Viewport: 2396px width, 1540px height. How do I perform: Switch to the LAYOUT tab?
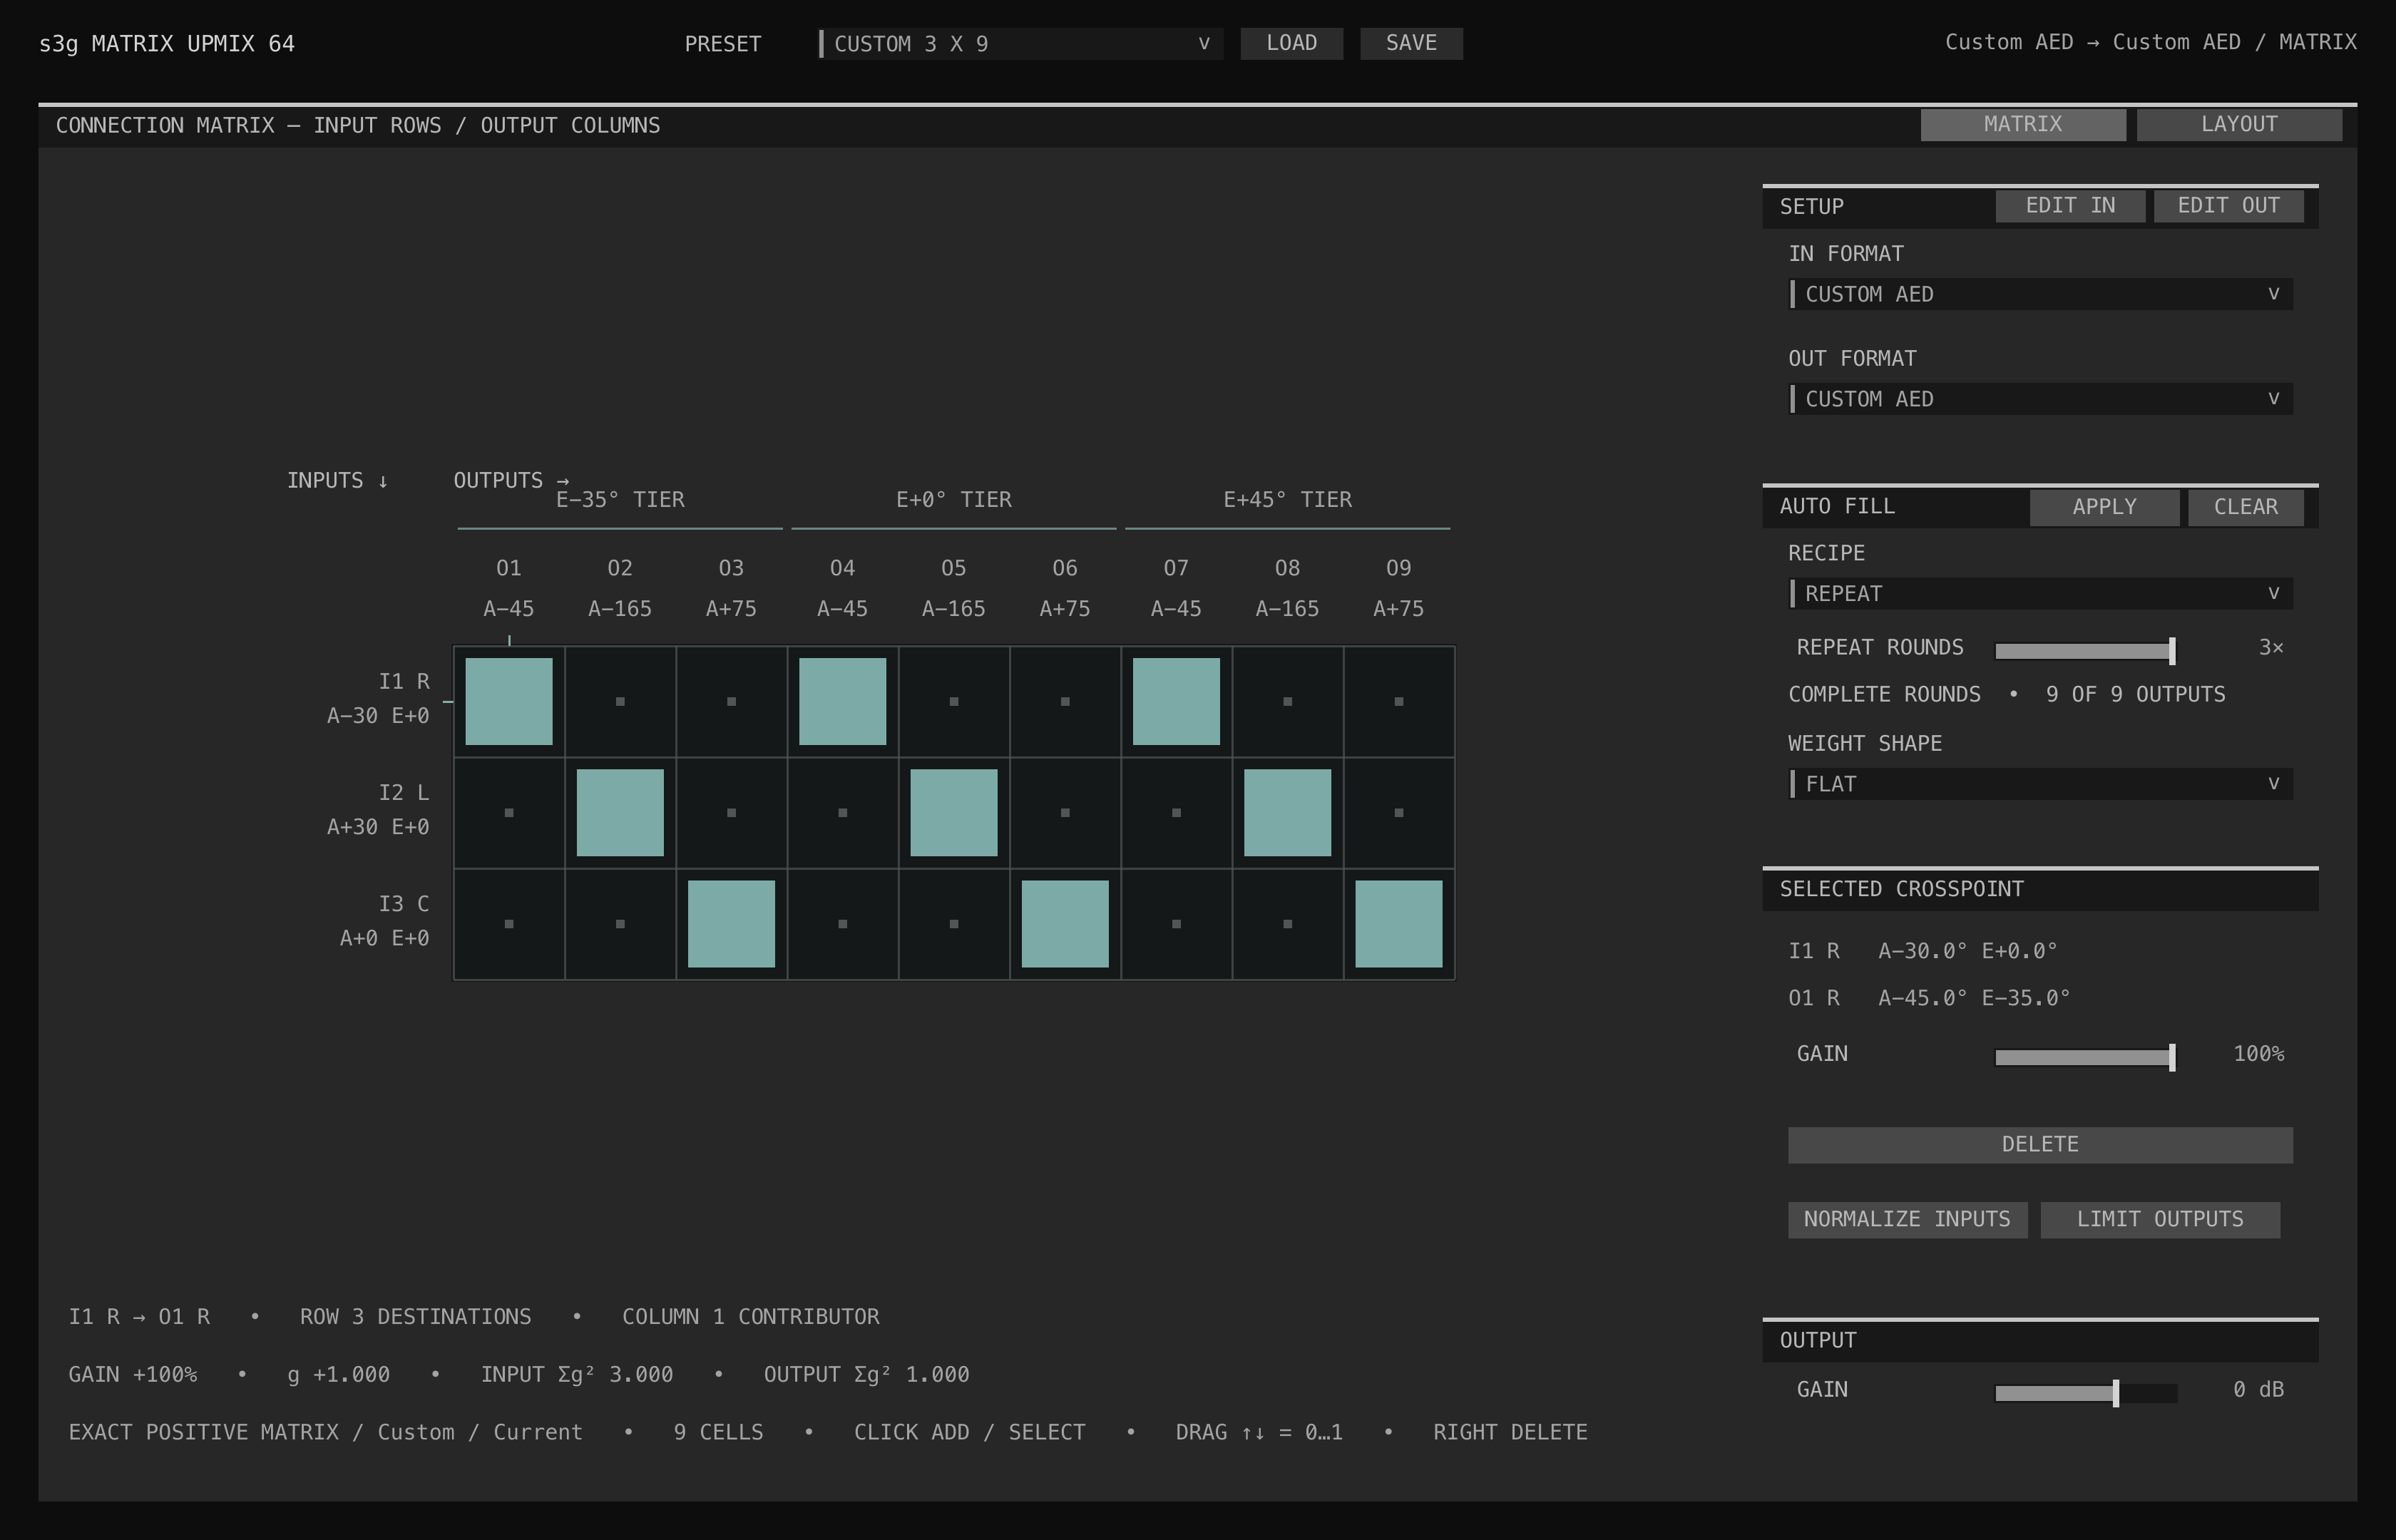tap(2239, 124)
